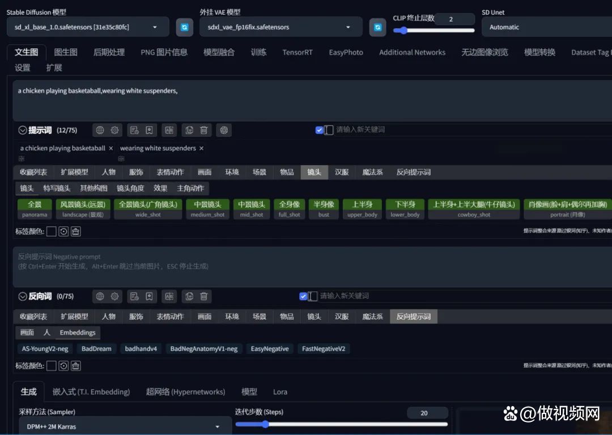The width and height of the screenshot is (612, 435).
Task: Focus the positive prompt new keyword input
Action: pos(472,130)
